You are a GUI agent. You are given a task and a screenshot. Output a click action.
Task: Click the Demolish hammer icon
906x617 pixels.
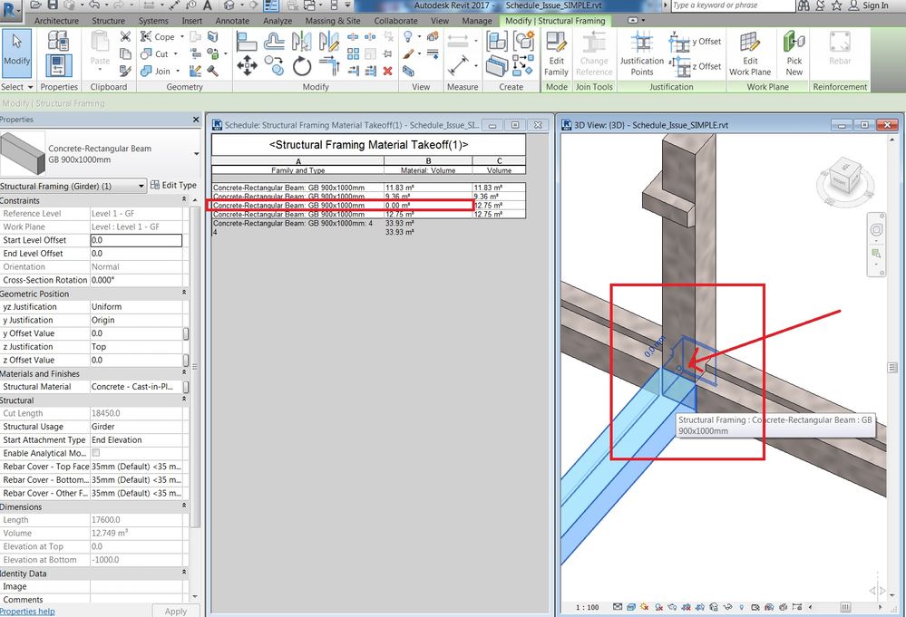[212, 71]
